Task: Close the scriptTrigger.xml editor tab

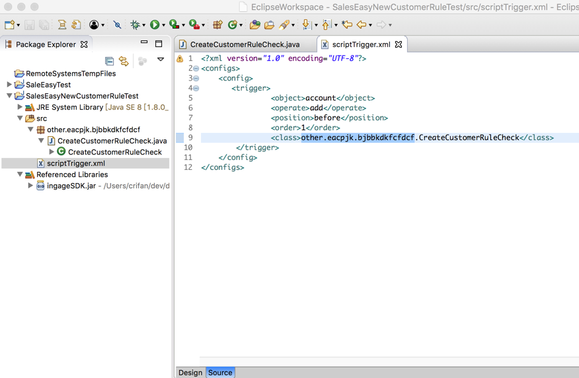Action: (x=399, y=44)
